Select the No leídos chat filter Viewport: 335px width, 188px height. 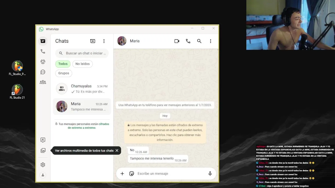click(x=82, y=64)
